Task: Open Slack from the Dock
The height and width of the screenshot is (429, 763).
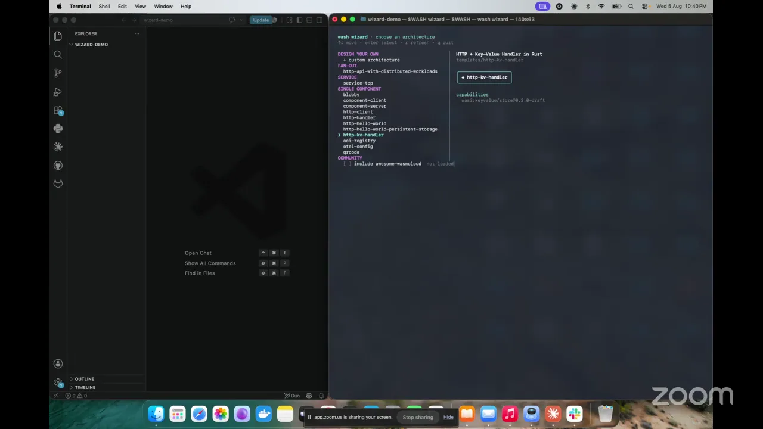Action: tap(575, 414)
